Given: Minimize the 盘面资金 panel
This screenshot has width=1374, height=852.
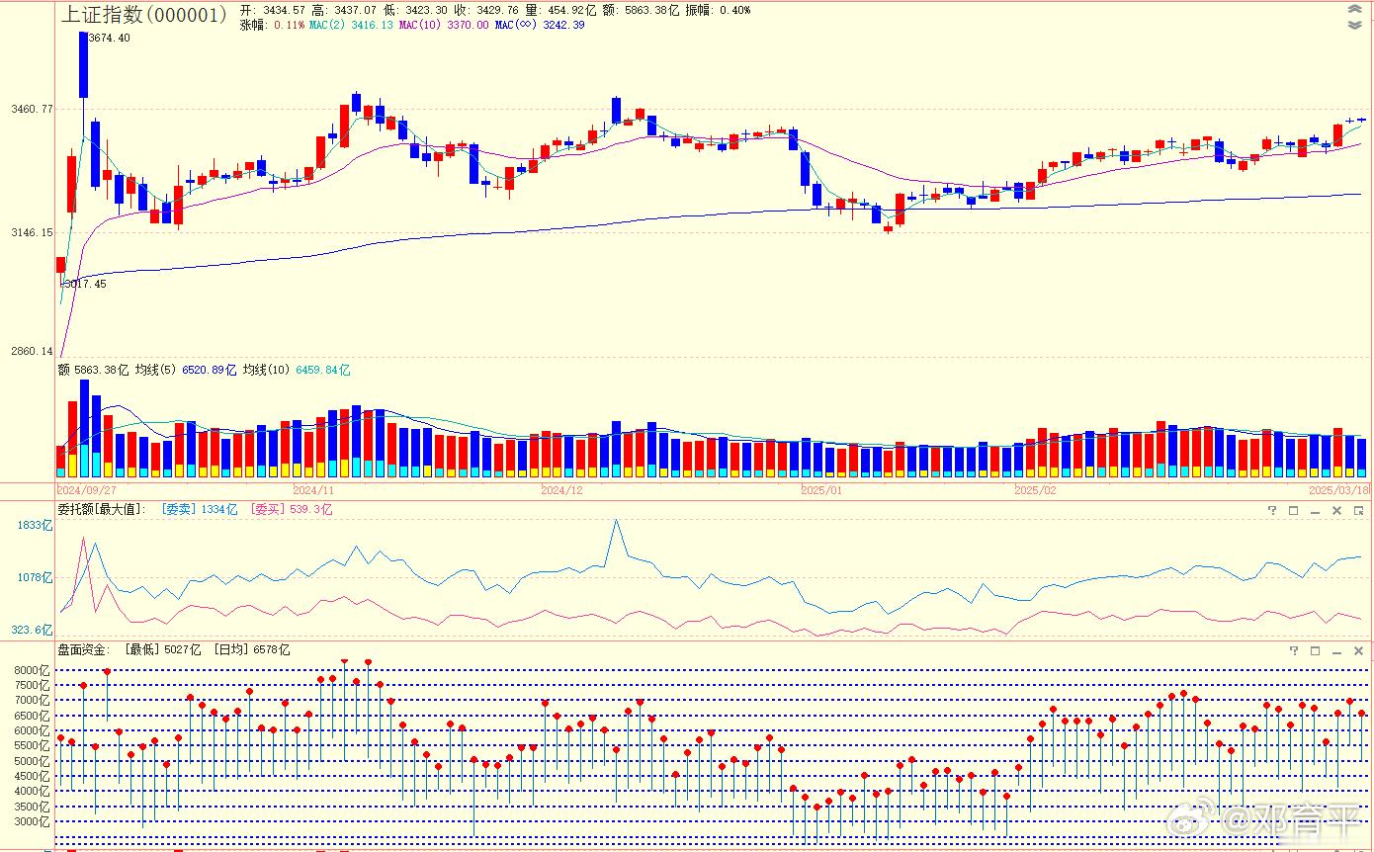Looking at the screenshot, I should pyautogui.click(x=1337, y=651).
